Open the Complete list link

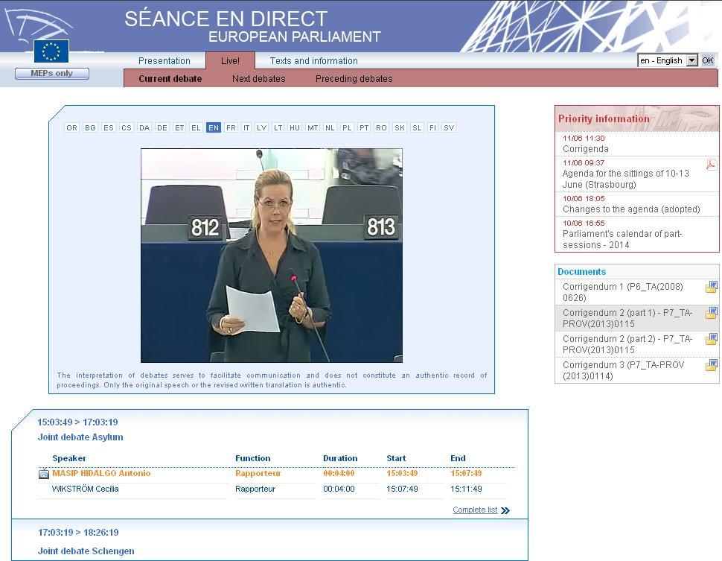[474, 510]
